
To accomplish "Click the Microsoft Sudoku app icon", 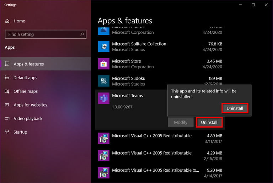I will point(103,81).
